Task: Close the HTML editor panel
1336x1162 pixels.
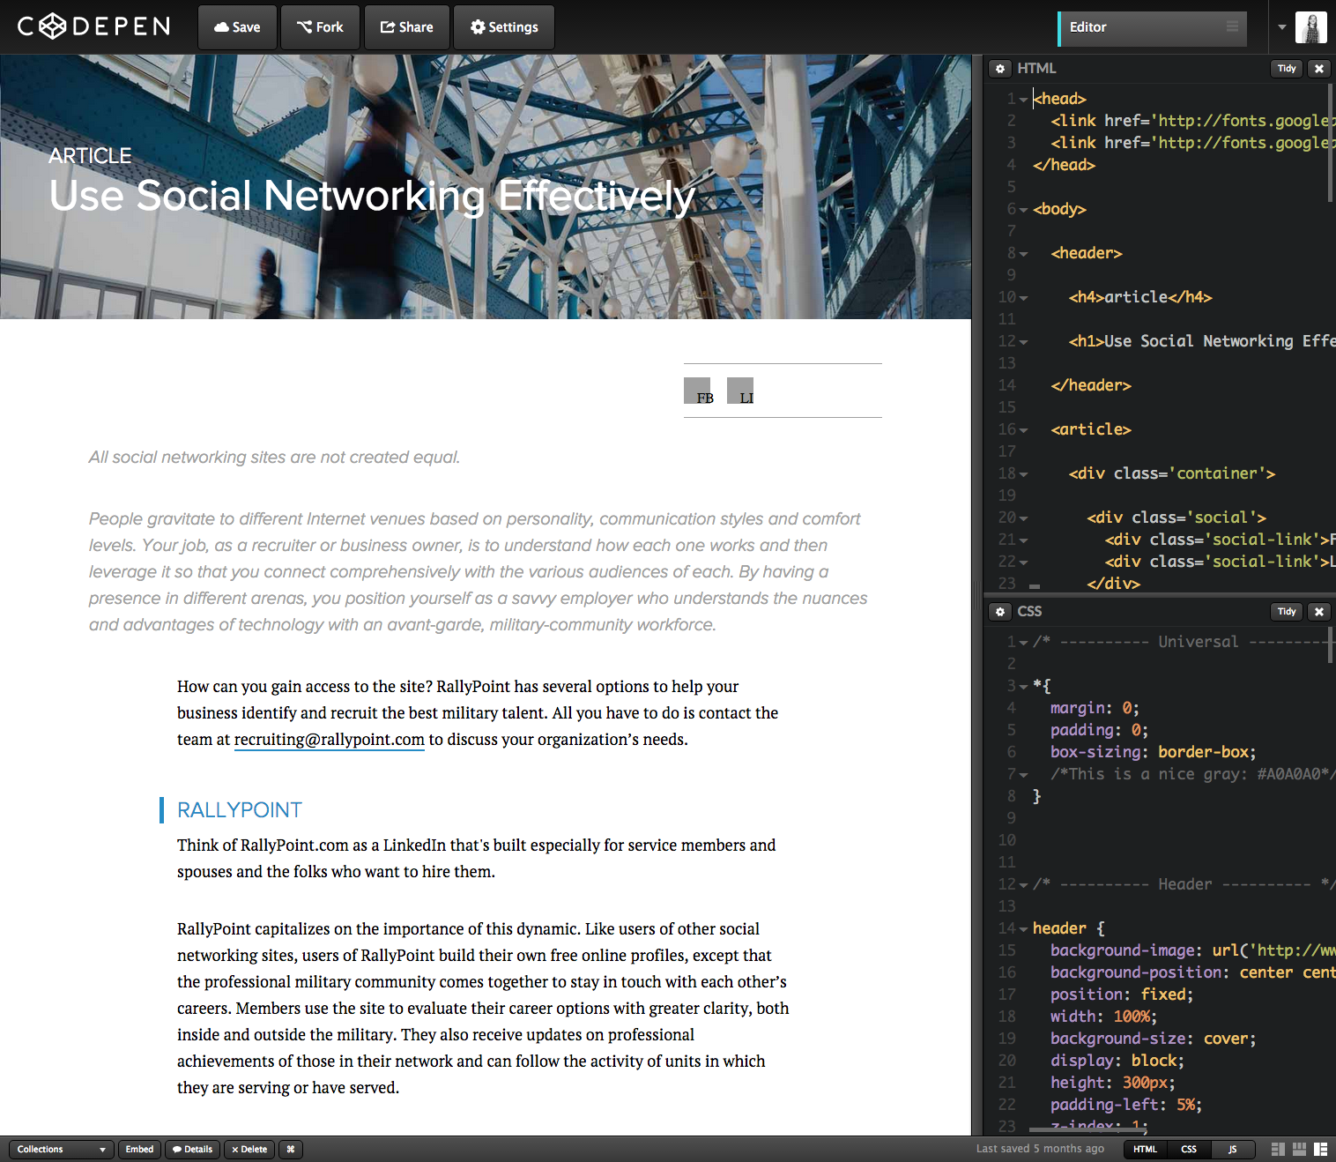Action: pyautogui.click(x=1319, y=69)
